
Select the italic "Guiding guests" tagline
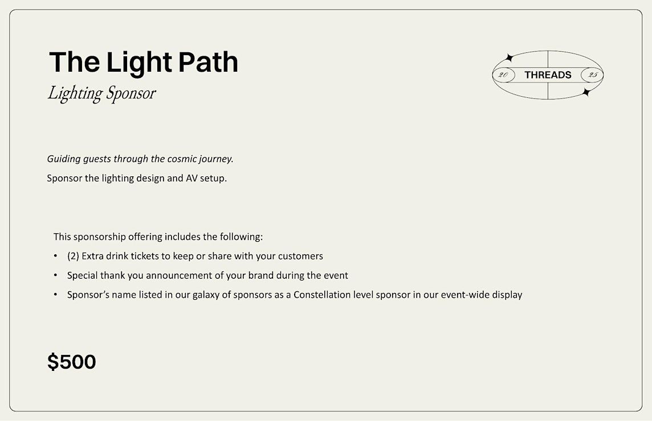coord(140,159)
